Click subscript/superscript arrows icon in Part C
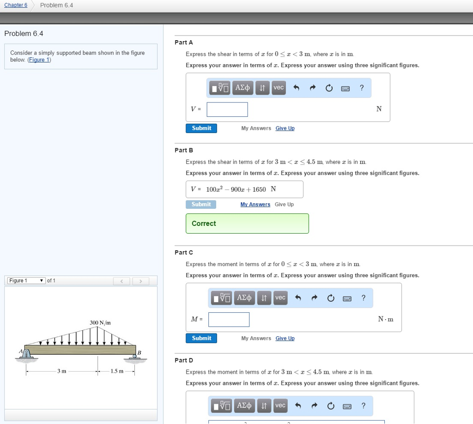The height and width of the screenshot is (424, 473). pos(264,298)
